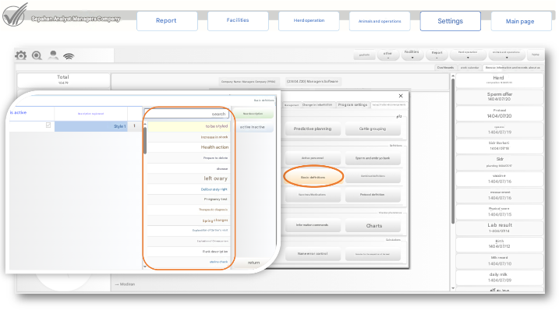
Task: Switch to the work calendar tab
Action: click(469, 67)
